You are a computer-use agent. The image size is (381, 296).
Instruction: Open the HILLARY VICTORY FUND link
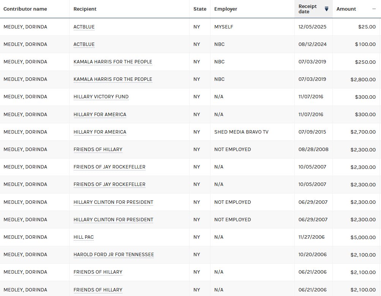(101, 97)
